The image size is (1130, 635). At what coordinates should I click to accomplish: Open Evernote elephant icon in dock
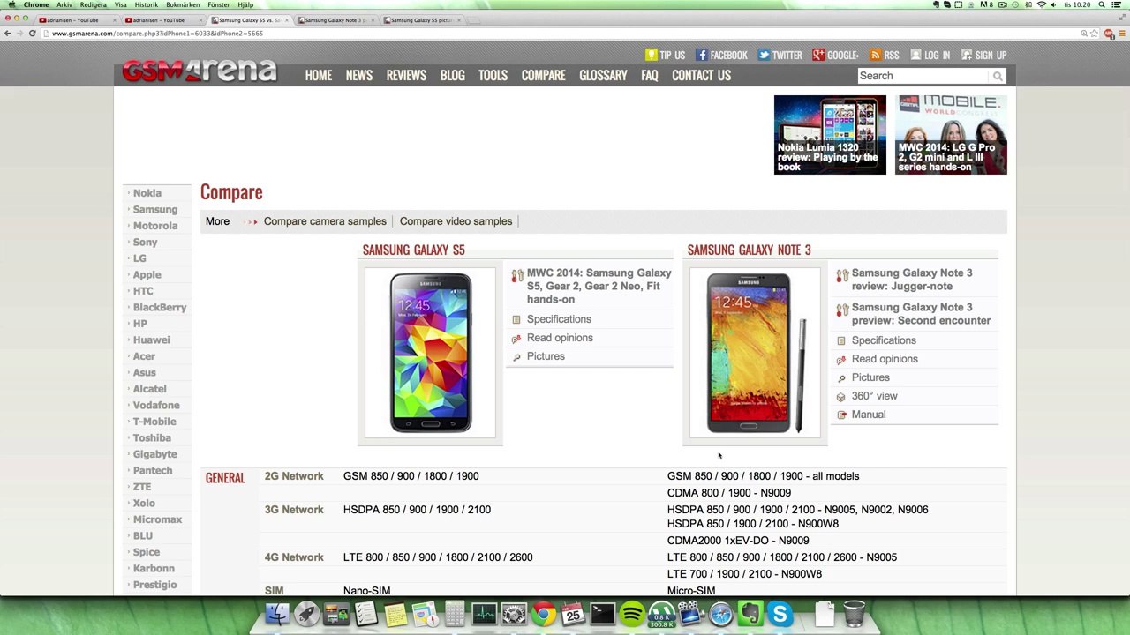[x=750, y=614]
